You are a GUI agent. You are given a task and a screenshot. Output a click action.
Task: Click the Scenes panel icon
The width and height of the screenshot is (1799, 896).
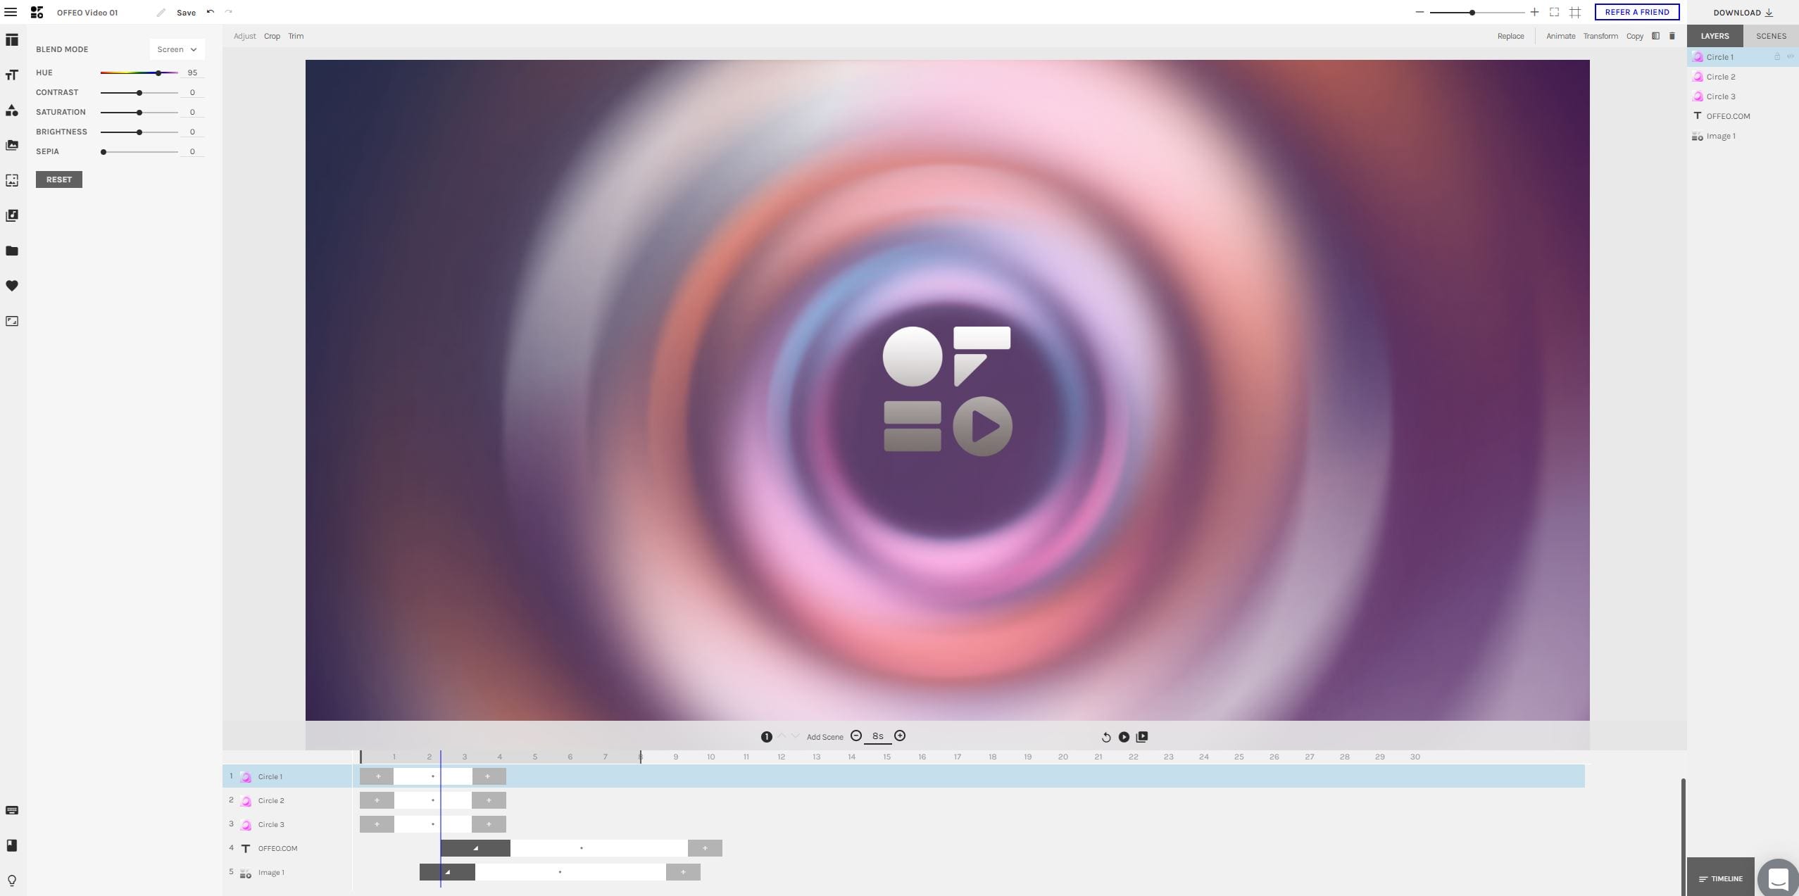tap(1770, 36)
